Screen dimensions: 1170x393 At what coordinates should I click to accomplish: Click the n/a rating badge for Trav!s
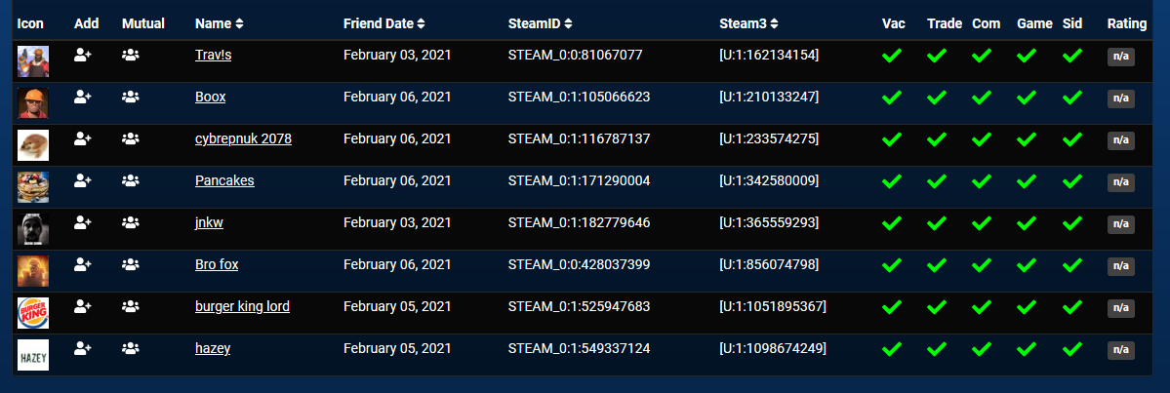pyautogui.click(x=1120, y=57)
